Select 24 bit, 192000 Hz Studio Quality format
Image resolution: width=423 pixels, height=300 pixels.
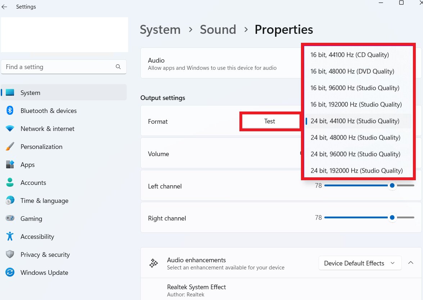(356, 171)
